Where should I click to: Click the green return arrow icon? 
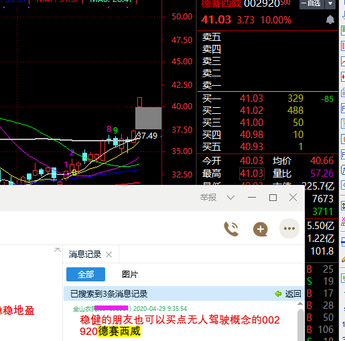(x=278, y=293)
